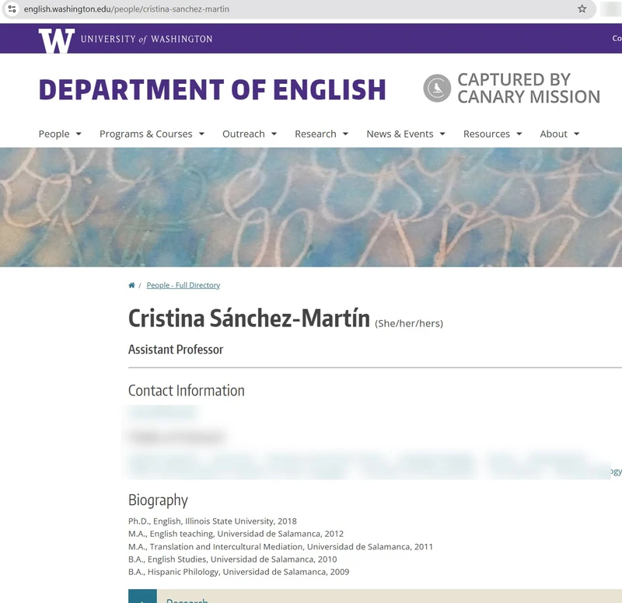This screenshot has width=622, height=603.
Task: Click the Contact Information heading
Action: (187, 391)
